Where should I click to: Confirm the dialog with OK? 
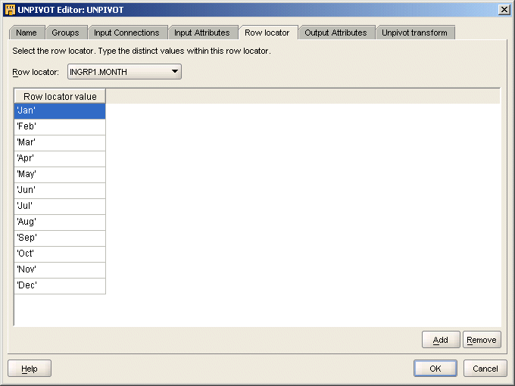(x=435, y=369)
